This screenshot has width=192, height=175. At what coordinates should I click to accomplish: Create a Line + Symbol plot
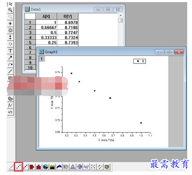pos(25,167)
